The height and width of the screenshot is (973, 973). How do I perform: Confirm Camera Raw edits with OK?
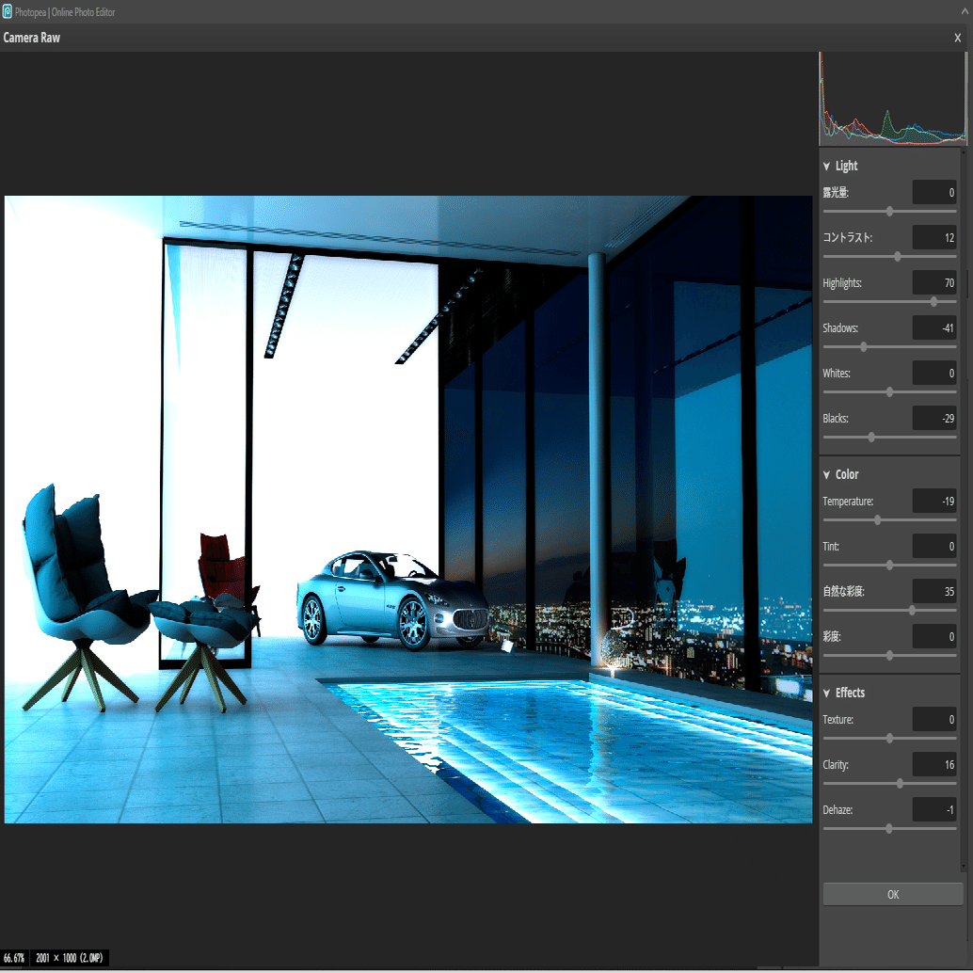pyautogui.click(x=893, y=894)
